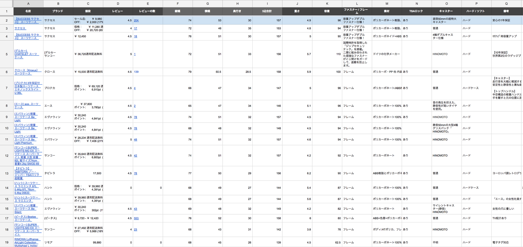The width and height of the screenshot is (523, 247).
Task: Select column B header
Action: [58, 4]
